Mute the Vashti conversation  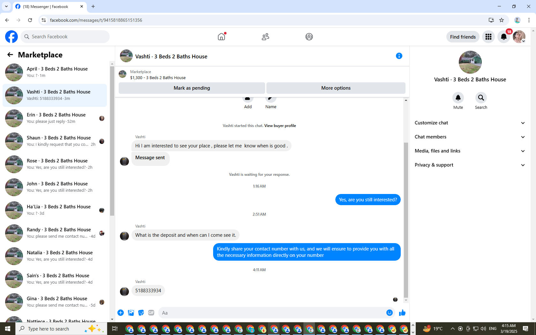(458, 98)
